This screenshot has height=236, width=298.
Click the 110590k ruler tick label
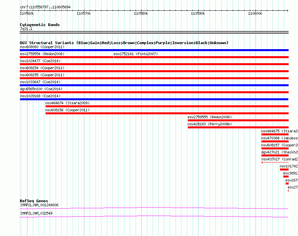pyautogui.click(x=198, y=13)
